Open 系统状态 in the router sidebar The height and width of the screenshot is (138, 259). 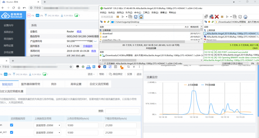(9, 32)
